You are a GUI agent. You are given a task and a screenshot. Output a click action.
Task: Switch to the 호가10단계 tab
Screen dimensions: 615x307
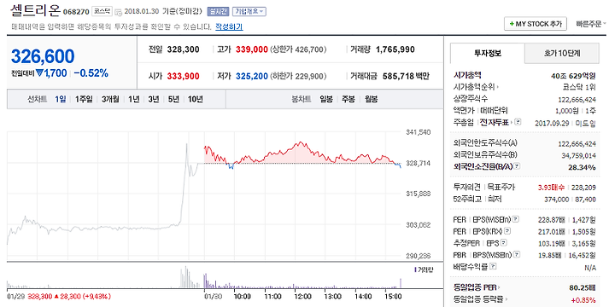(562, 53)
